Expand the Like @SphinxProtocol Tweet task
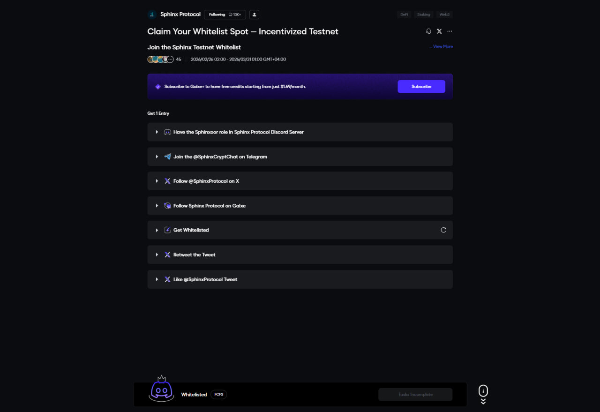600x412 pixels. pos(157,279)
